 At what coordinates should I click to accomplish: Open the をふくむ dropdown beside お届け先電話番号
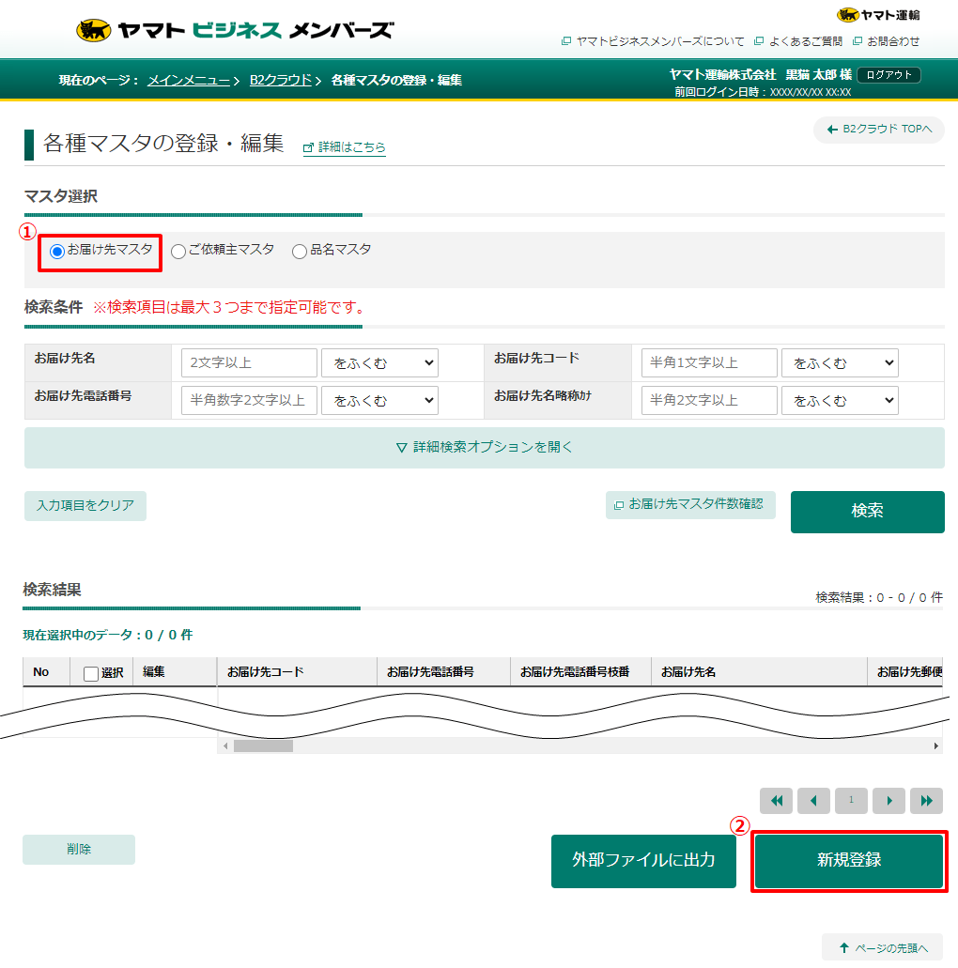tap(379, 400)
